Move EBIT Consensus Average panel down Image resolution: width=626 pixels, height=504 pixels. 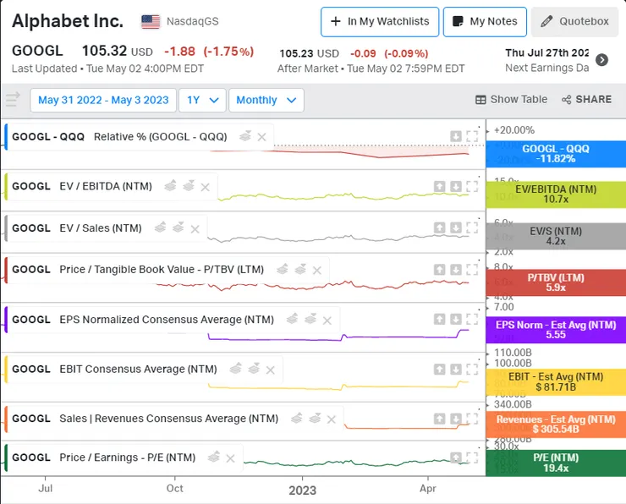455,369
